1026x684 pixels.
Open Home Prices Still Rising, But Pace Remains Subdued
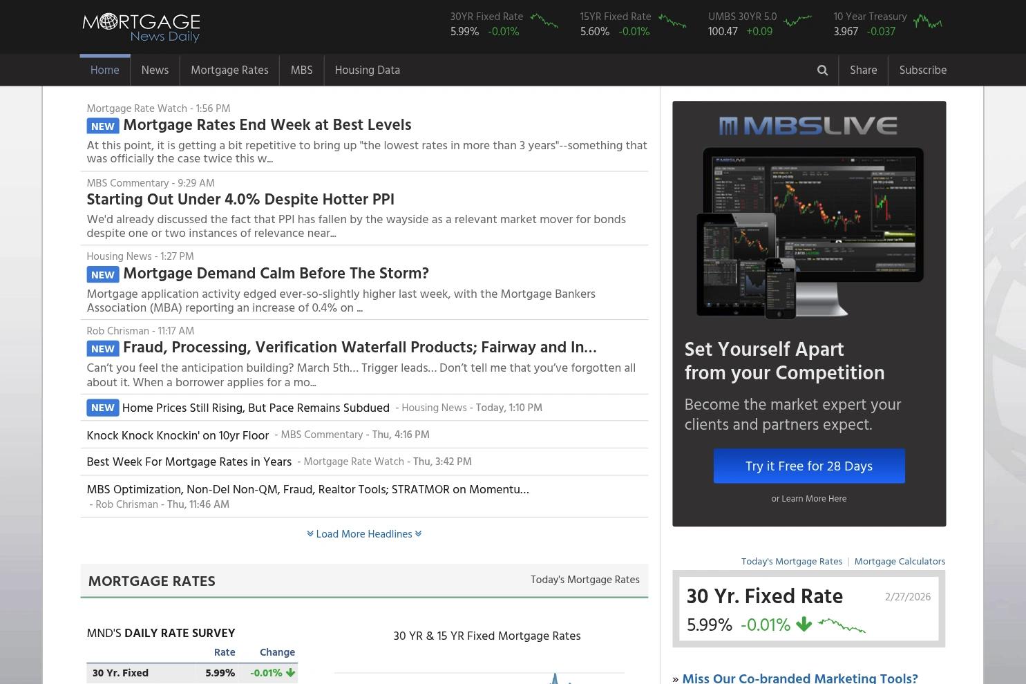[256, 408]
